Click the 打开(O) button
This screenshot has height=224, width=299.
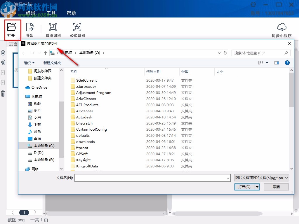pyautogui.click(x=244, y=187)
